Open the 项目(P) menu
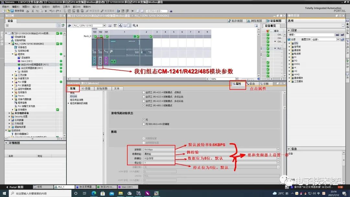 click(x=6, y=7)
